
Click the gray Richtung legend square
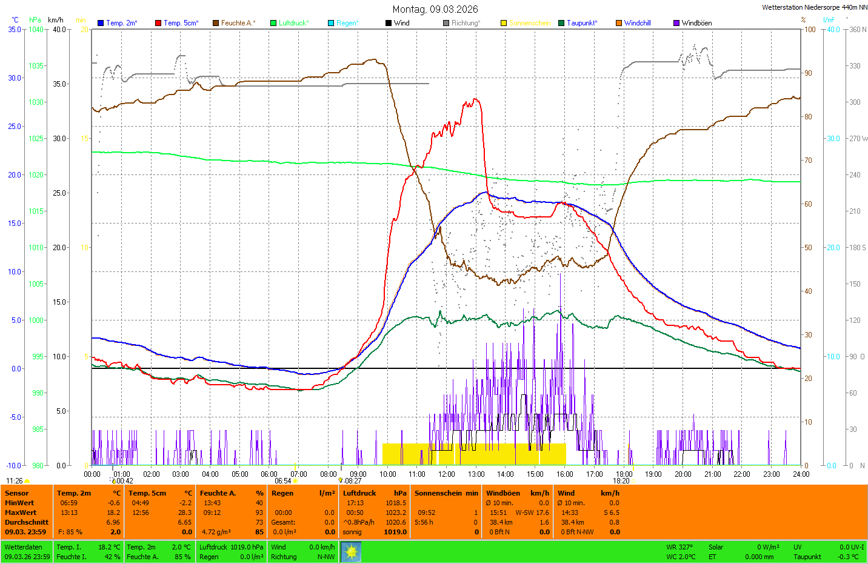coord(446,23)
